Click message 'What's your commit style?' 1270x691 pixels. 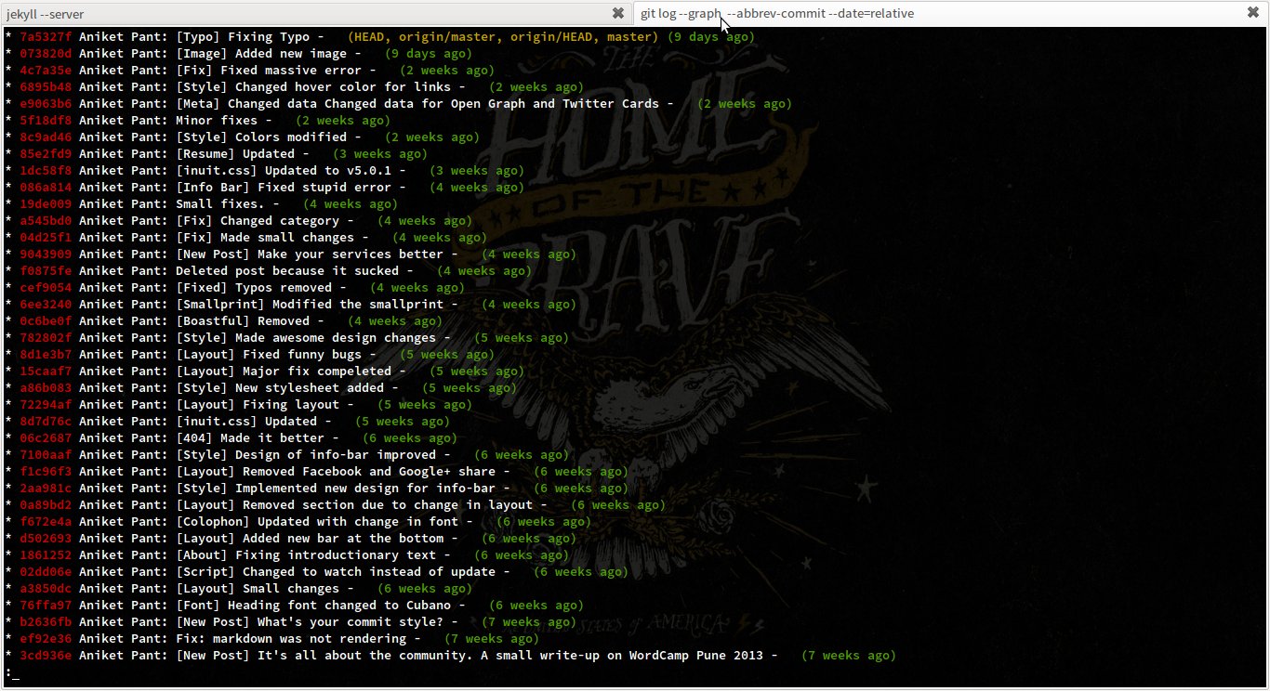[x=351, y=622]
